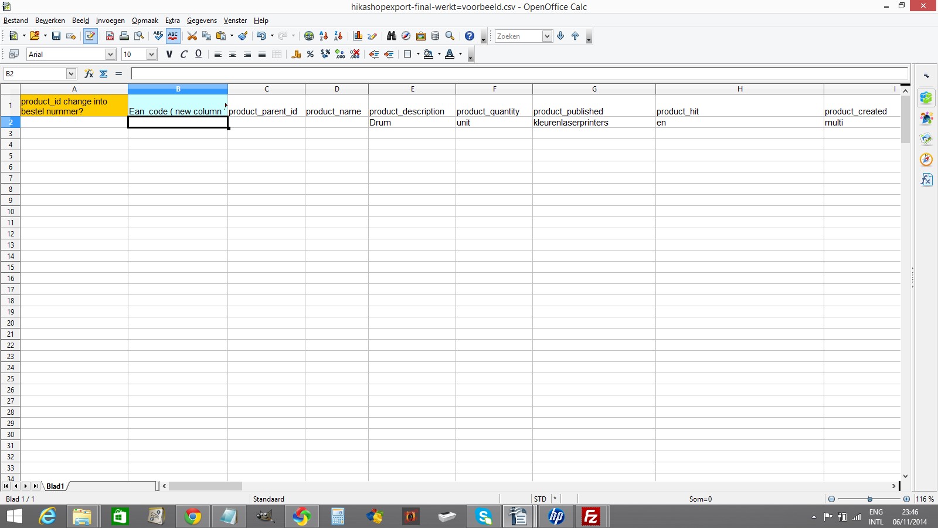Delete a decimal place
This screenshot has height=528, width=938.
pos(355,54)
